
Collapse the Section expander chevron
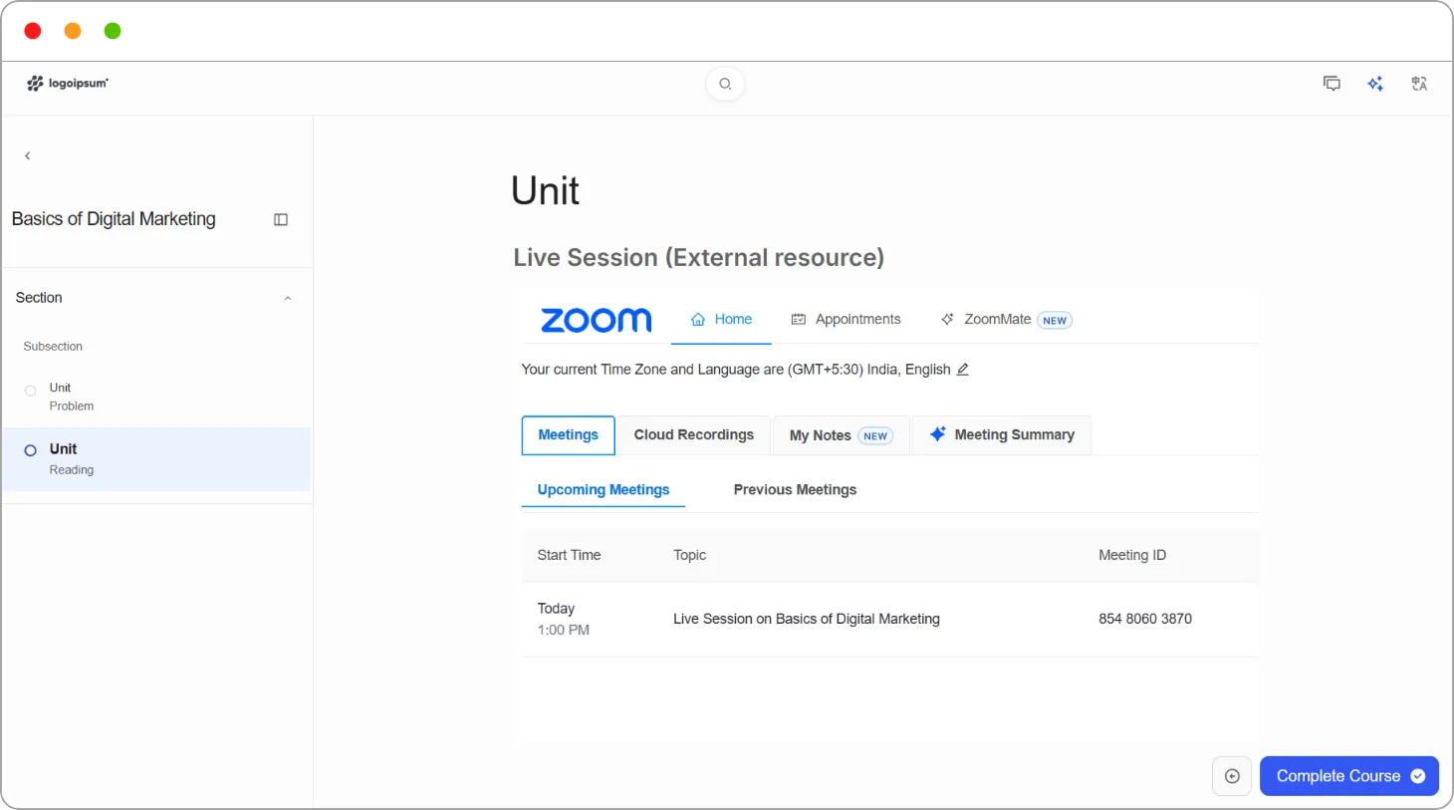288,298
